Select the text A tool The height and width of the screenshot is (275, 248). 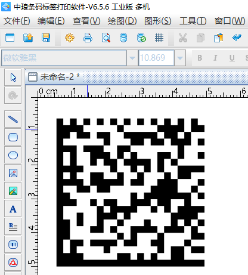click(x=13, y=209)
